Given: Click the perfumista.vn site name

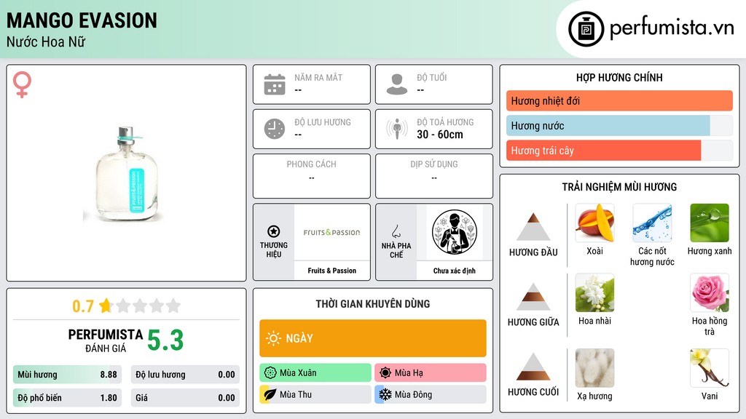Looking at the screenshot, I should [x=672, y=28].
